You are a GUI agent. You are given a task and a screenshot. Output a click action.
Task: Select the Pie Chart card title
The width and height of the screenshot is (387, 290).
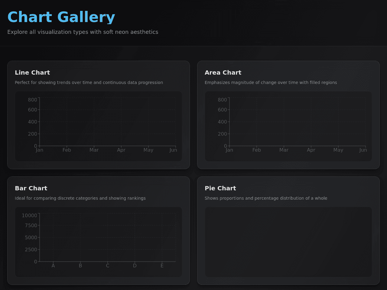pos(220,188)
